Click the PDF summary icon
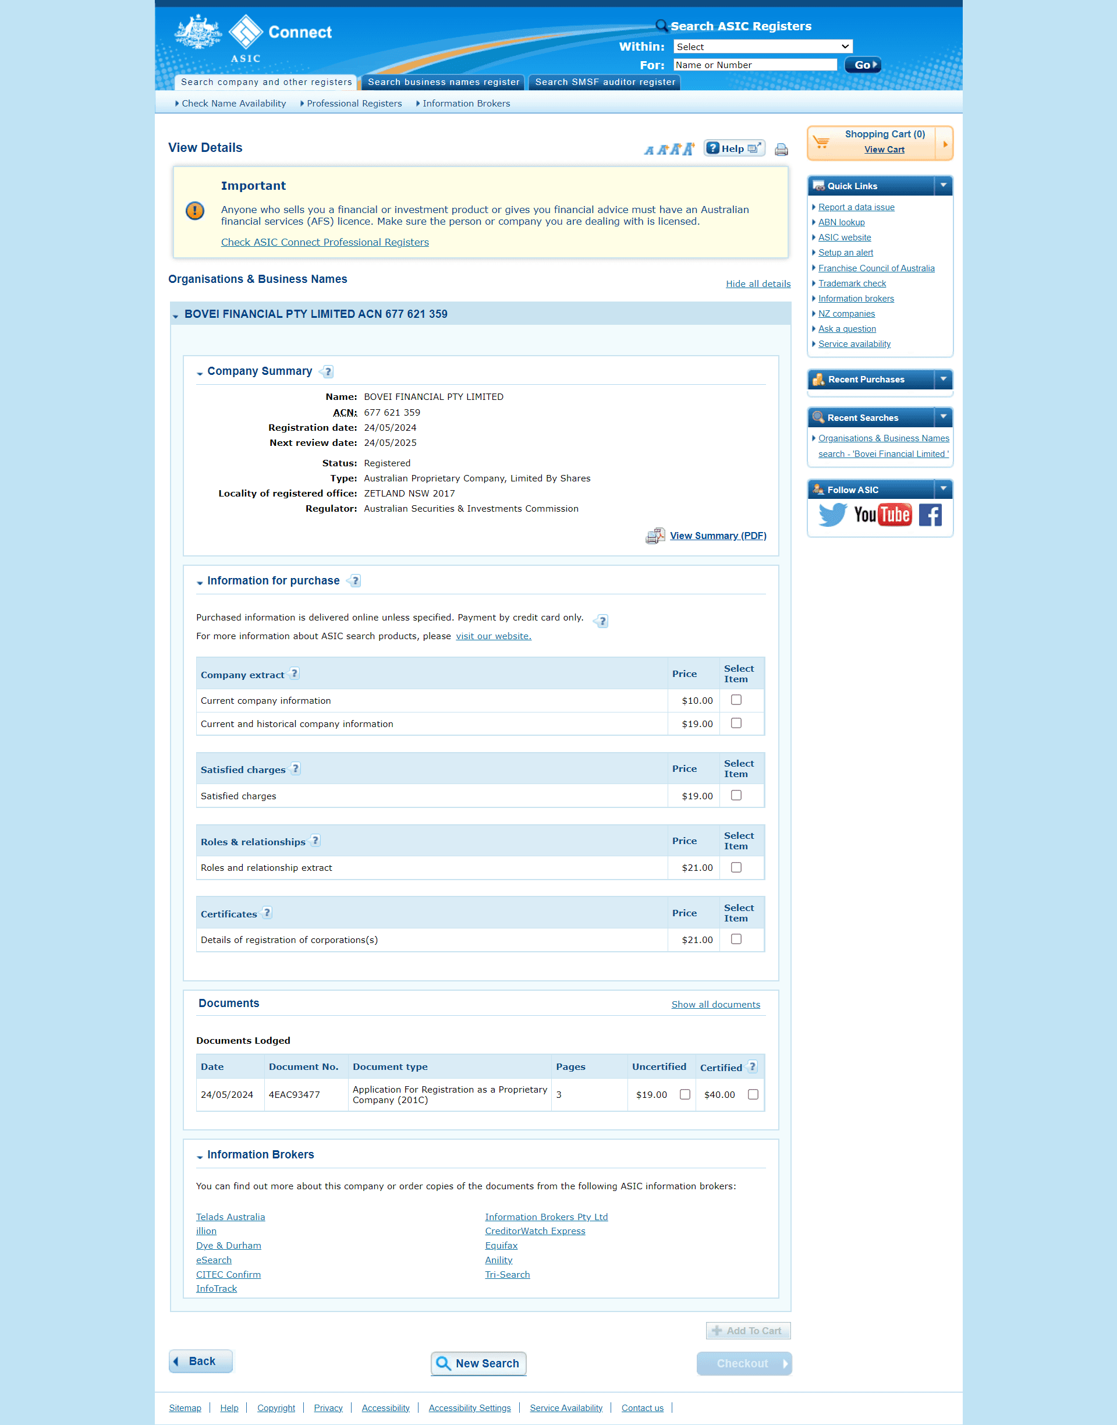The height and width of the screenshot is (1425, 1117). (655, 536)
